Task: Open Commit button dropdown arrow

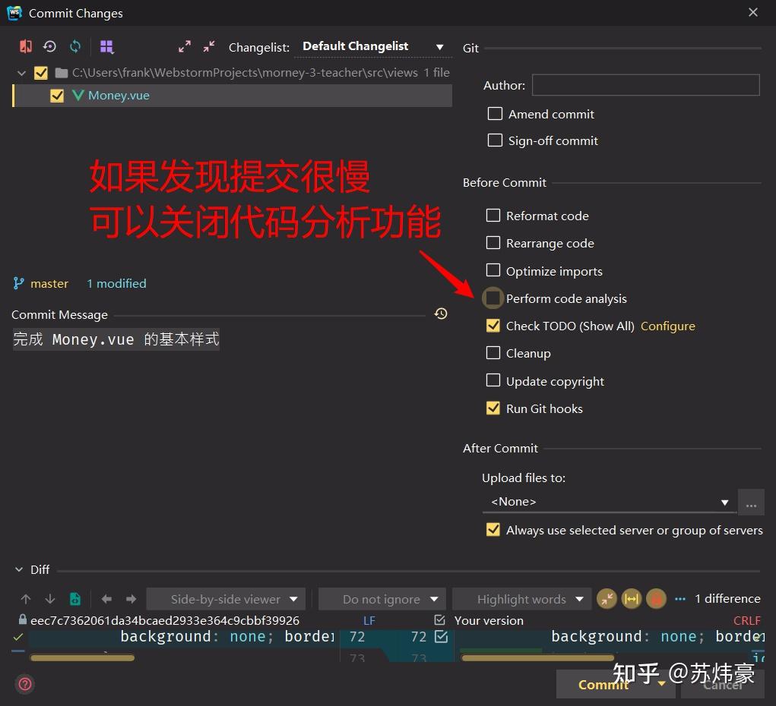Action: tap(662, 684)
